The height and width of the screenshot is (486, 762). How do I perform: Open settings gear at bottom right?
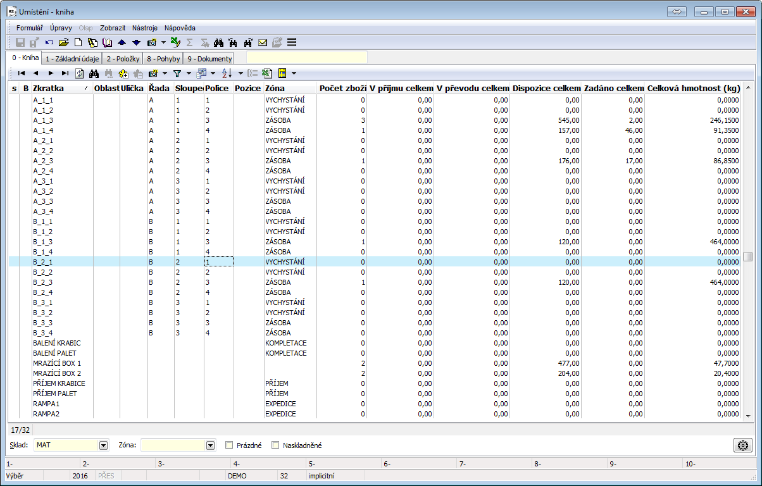tap(742, 445)
